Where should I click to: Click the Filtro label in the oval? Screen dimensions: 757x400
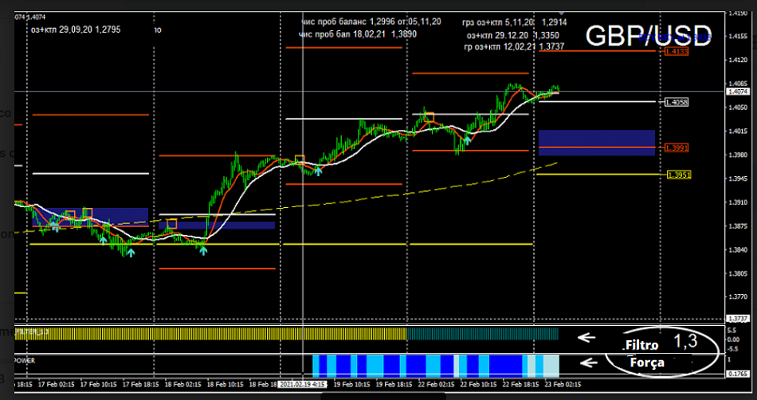tap(641, 347)
